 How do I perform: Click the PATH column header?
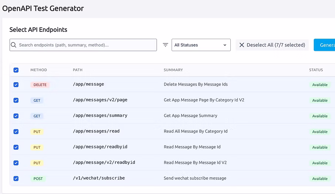(x=78, y=70)
